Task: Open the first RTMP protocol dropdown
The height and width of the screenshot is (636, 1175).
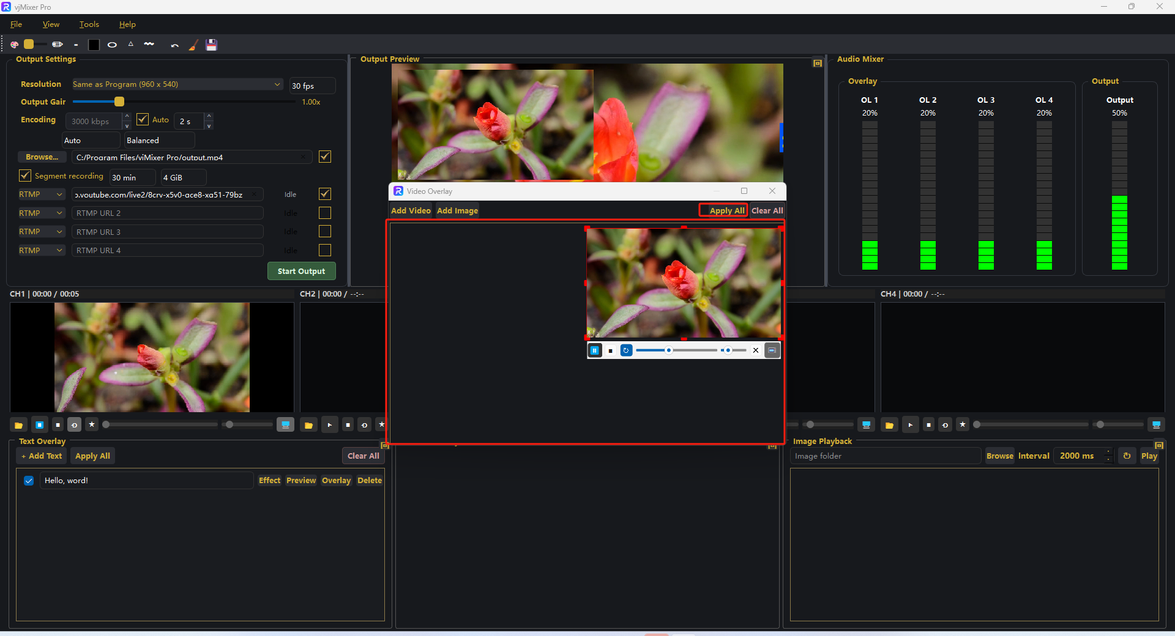Action: click(x=41, y=194)
